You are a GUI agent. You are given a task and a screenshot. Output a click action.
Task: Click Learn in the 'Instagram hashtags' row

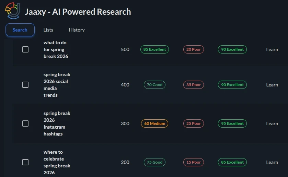pos(272,123)
